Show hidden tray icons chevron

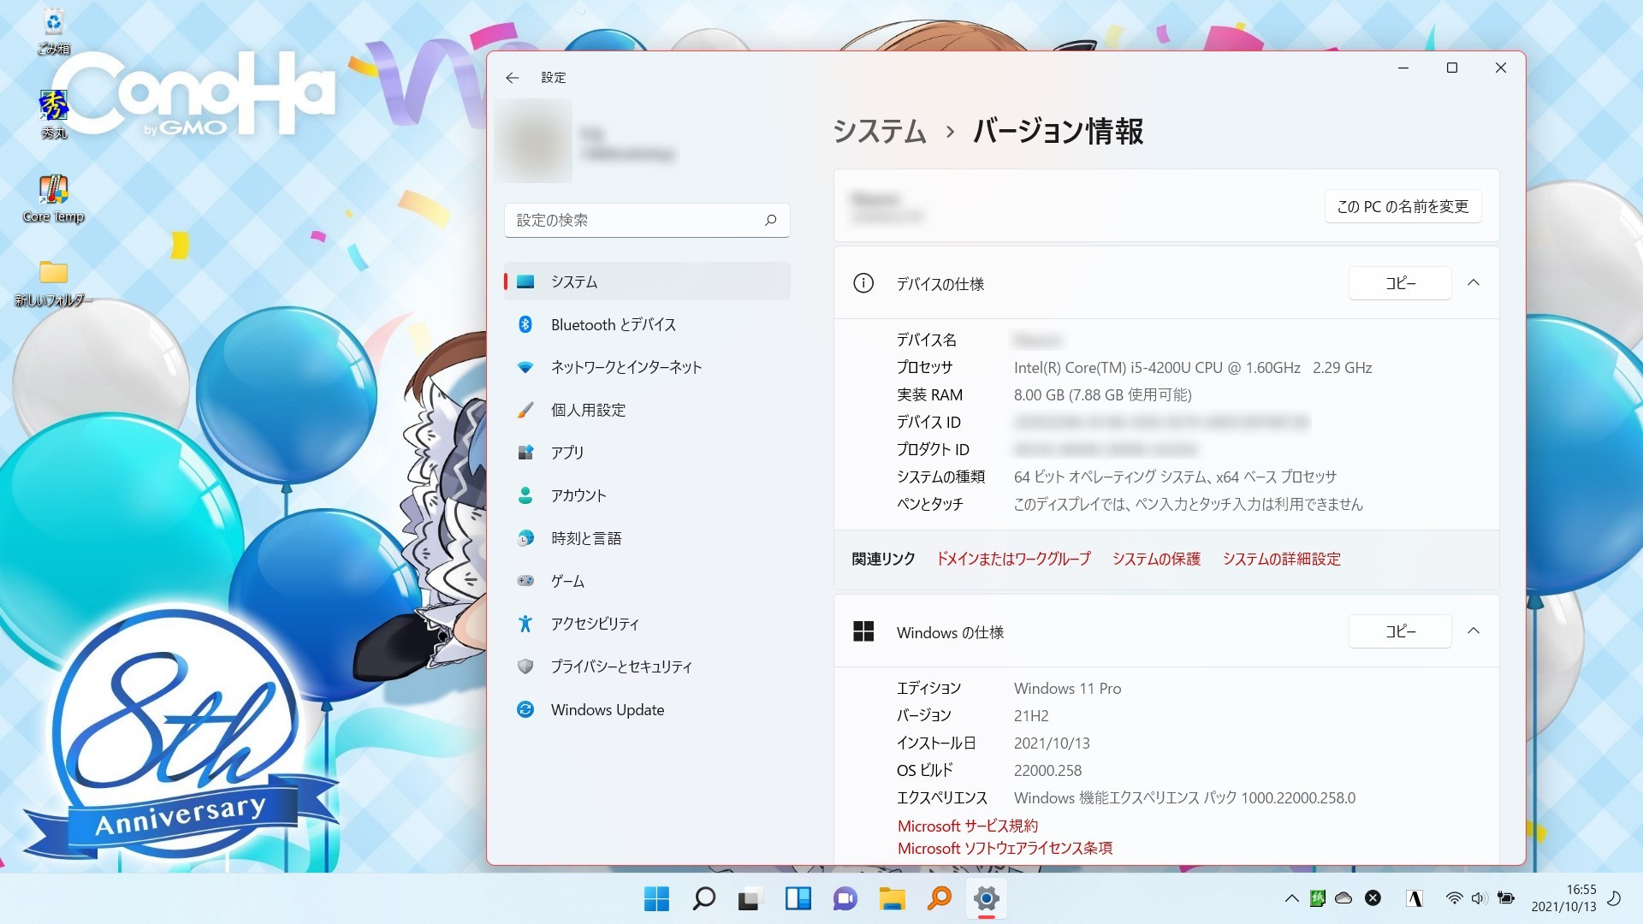(x=1291, y=898)
